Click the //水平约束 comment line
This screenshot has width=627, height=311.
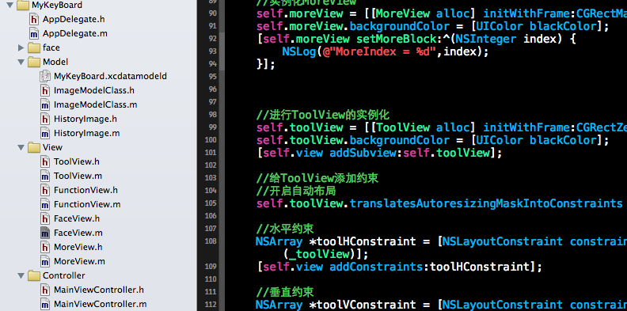(285, 229)
